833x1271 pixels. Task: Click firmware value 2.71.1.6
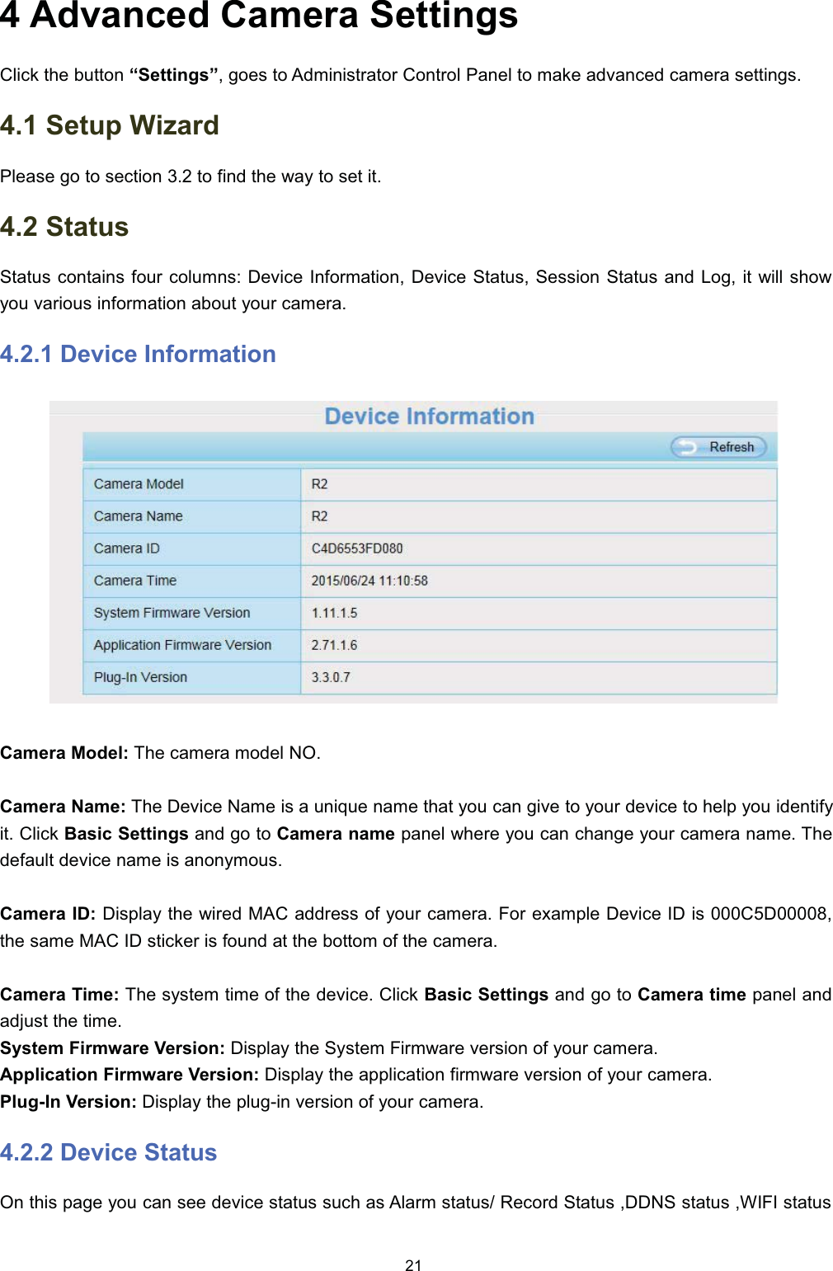[334, 645]
